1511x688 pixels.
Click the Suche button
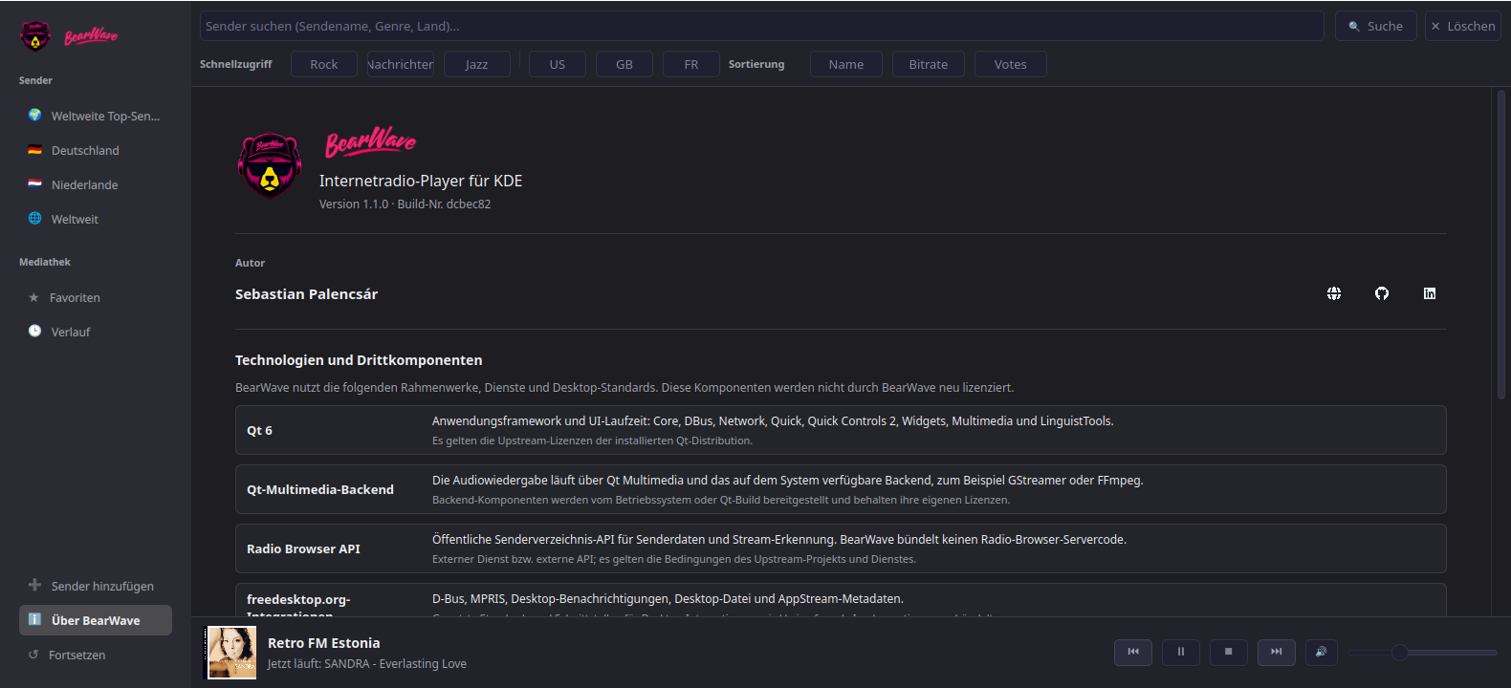[1376, 26]
